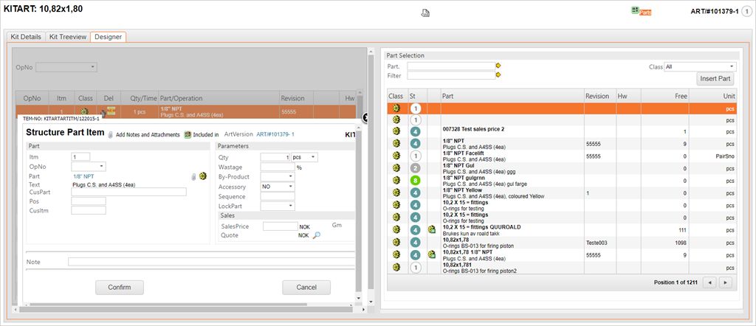Switch to the Kit Details tab

pos(26,36)
